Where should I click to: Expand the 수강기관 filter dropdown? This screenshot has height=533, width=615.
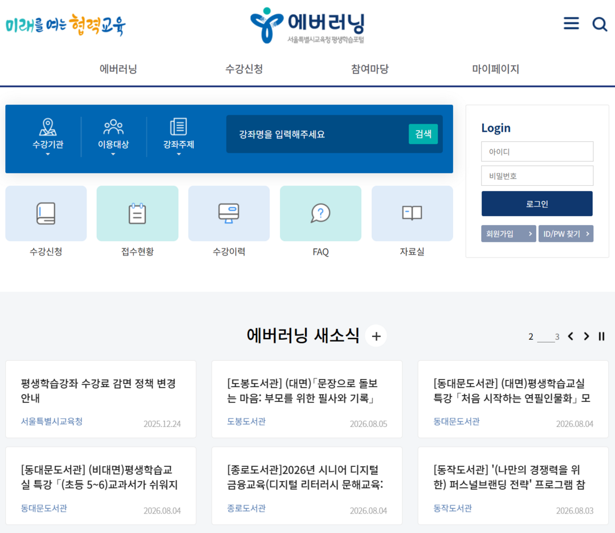pyautogui.click(x=48, y=137)
